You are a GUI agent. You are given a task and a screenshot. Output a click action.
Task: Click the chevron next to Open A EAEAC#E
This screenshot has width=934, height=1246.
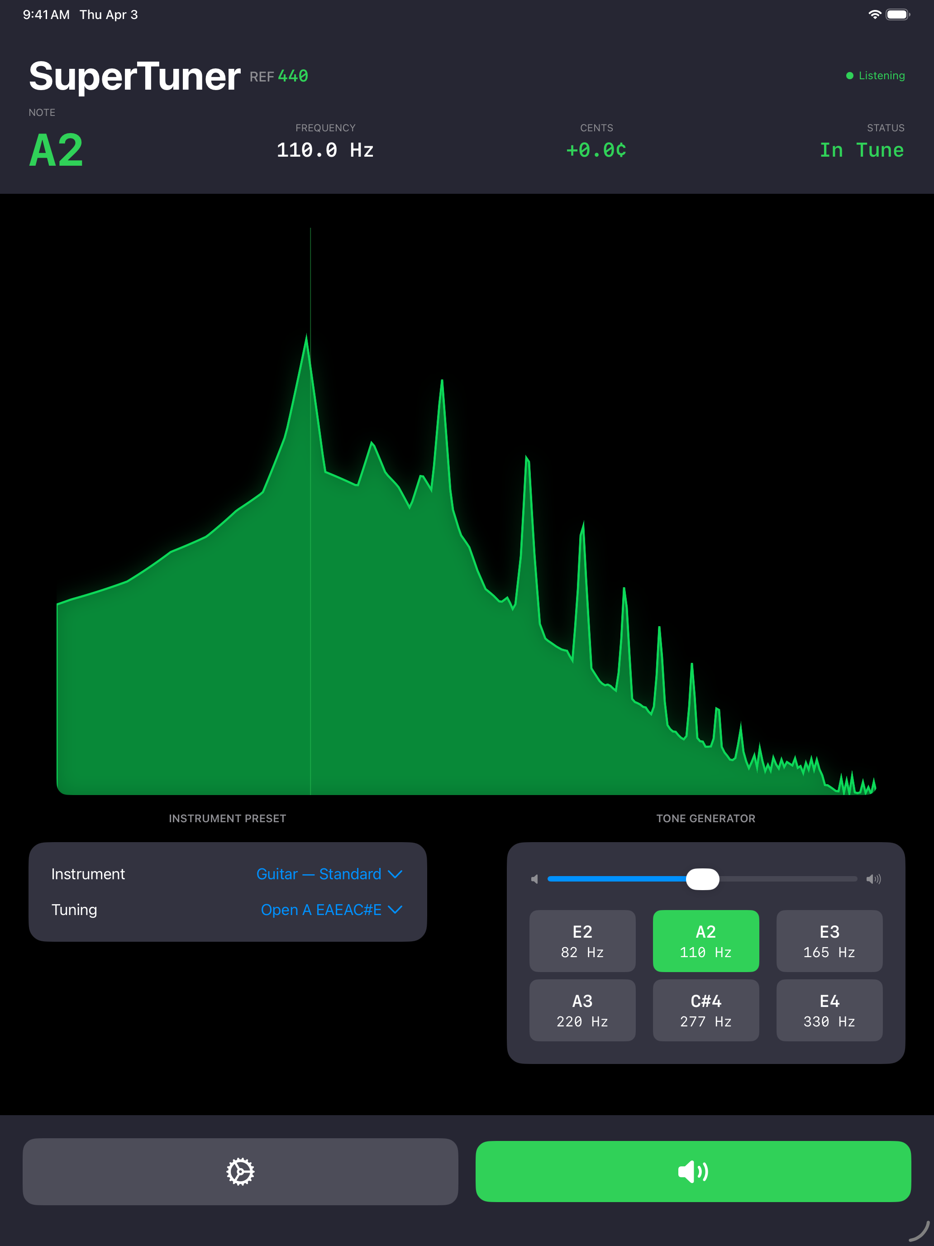(395, 910)
